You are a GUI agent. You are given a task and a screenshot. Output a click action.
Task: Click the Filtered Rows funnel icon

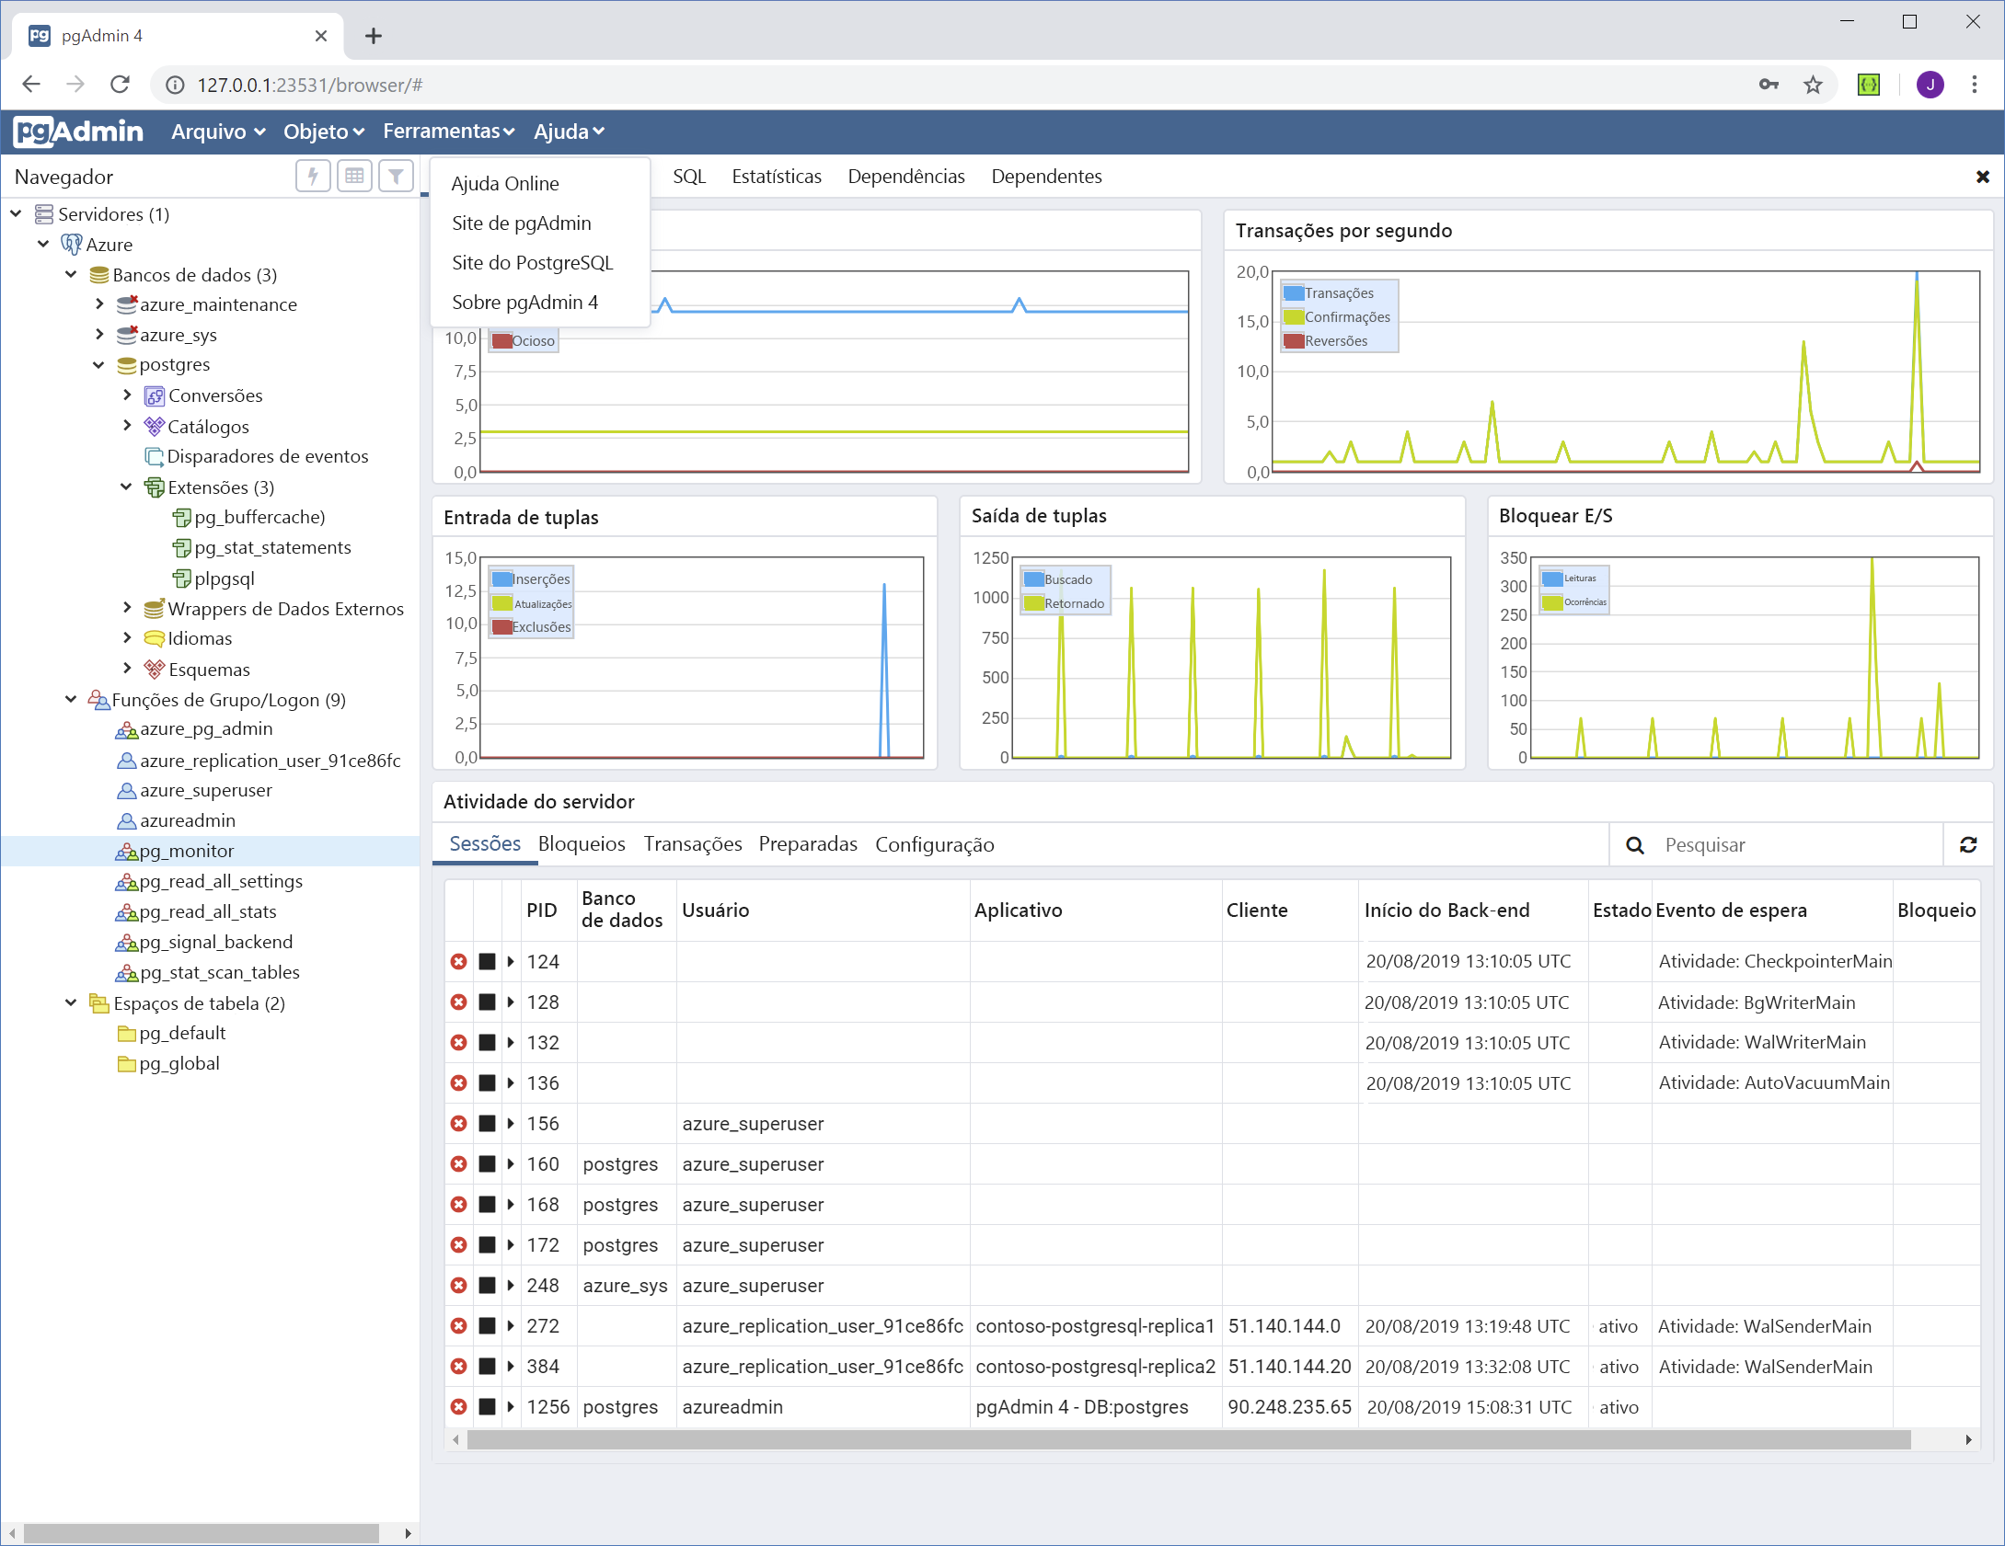point(396,176)
